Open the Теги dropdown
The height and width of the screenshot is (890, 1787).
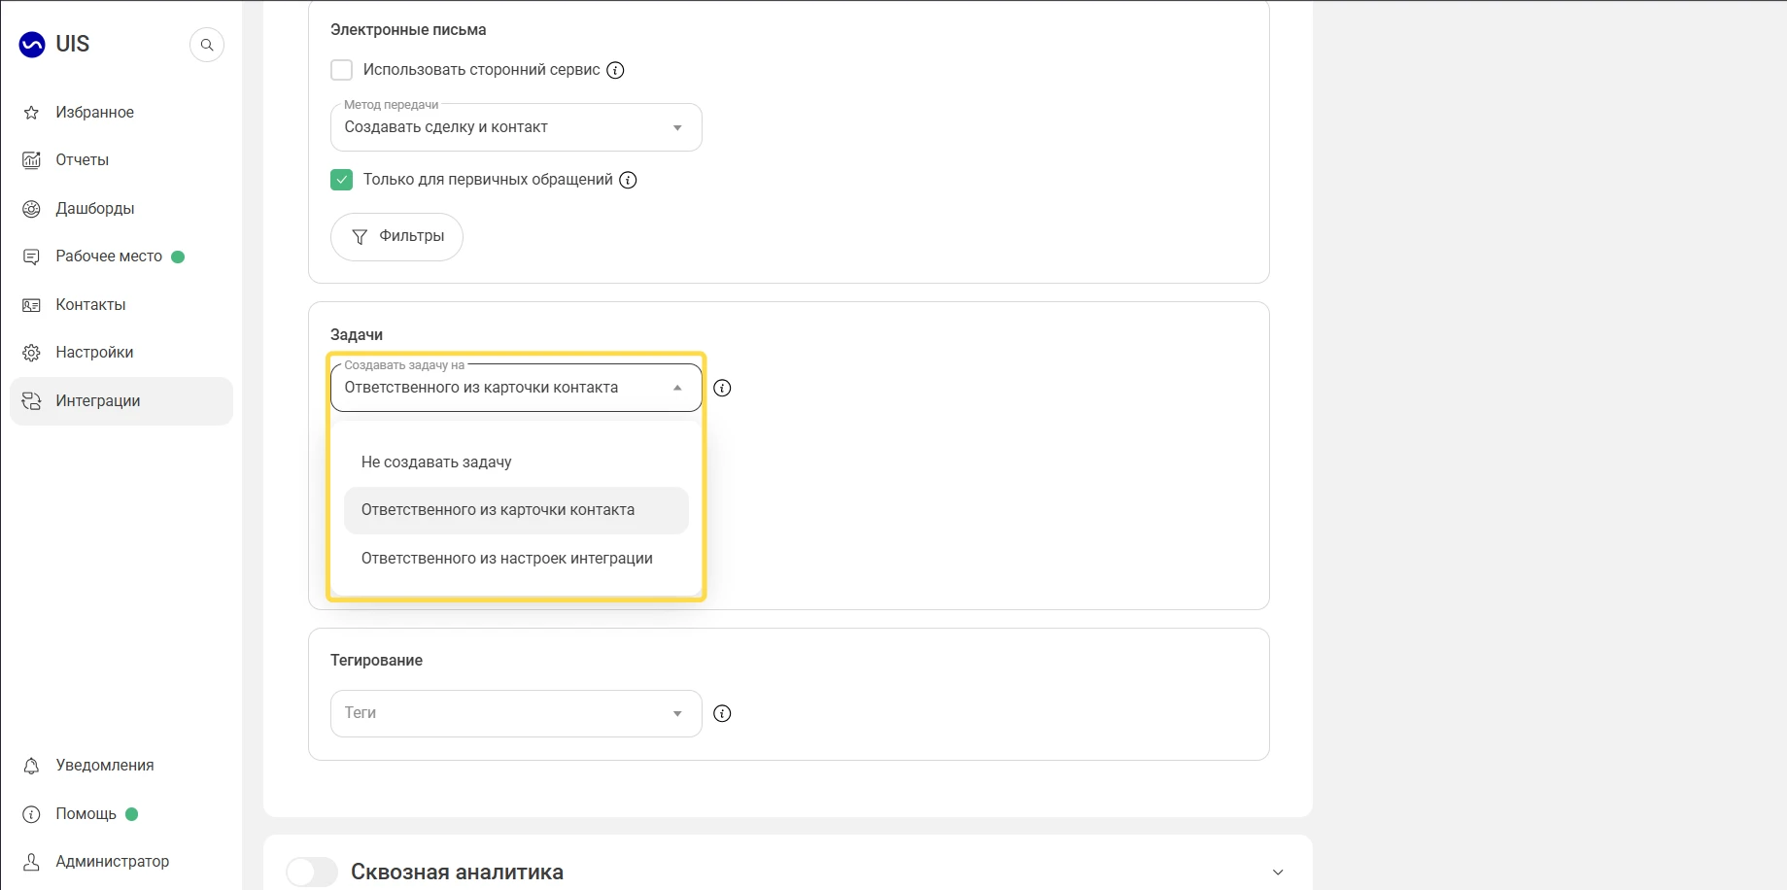click(516, 713)
